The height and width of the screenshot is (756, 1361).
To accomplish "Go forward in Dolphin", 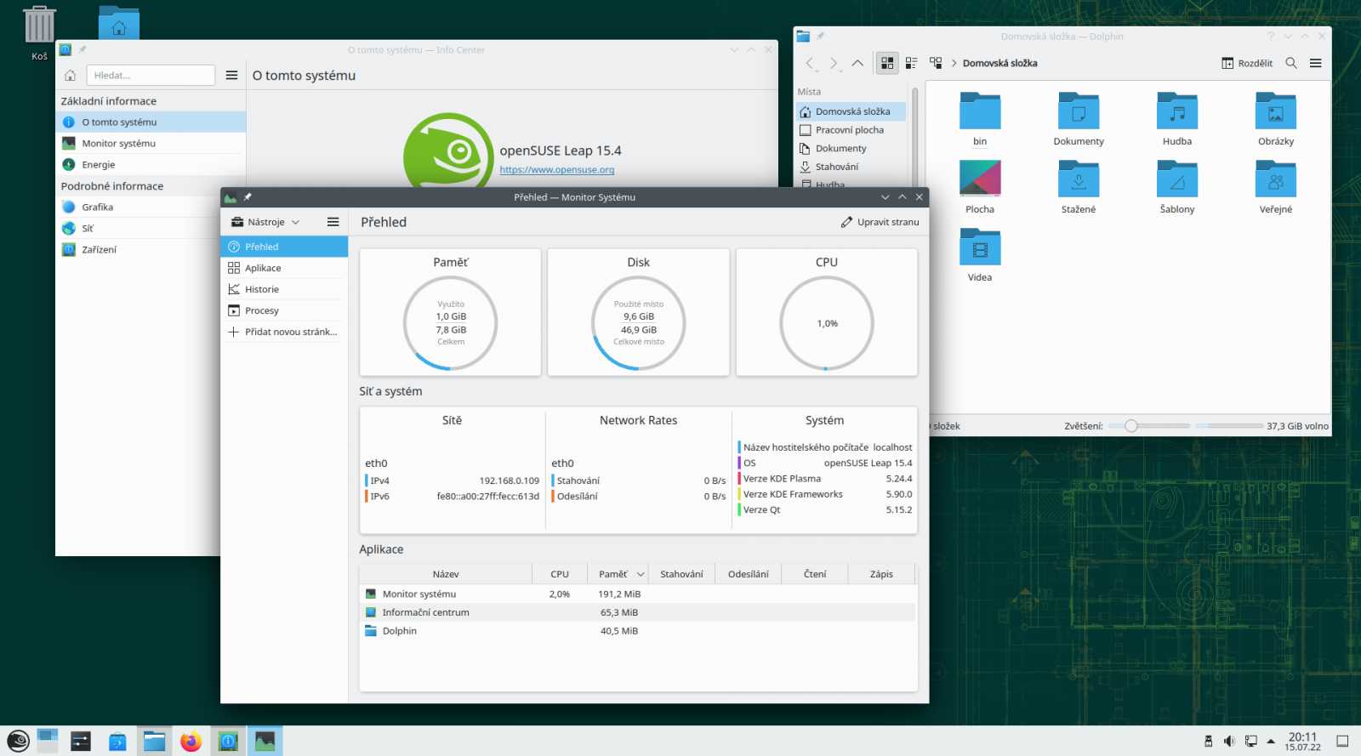I will click(x=834, y=63).
